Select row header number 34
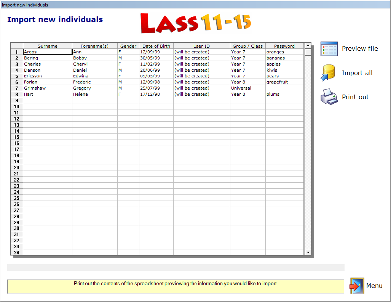The height and width of the screenshot is (302, 391). coord(17,252)
